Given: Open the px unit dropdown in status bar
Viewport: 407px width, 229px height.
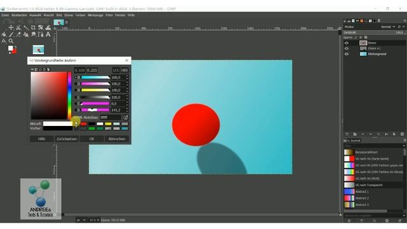Looking at the screenshot, I should click(x=81, y=220).
